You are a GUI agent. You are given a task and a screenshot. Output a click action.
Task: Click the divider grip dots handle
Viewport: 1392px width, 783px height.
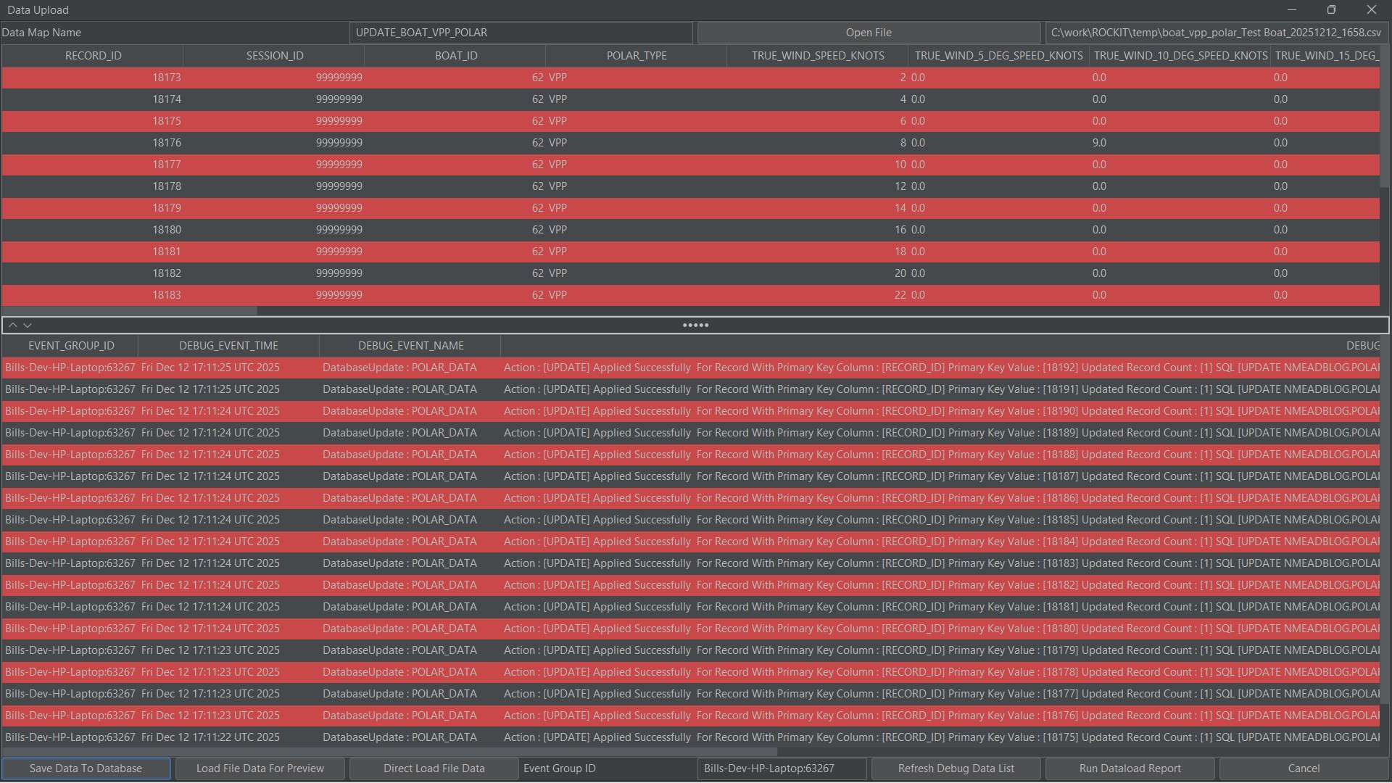coord(695,326)
